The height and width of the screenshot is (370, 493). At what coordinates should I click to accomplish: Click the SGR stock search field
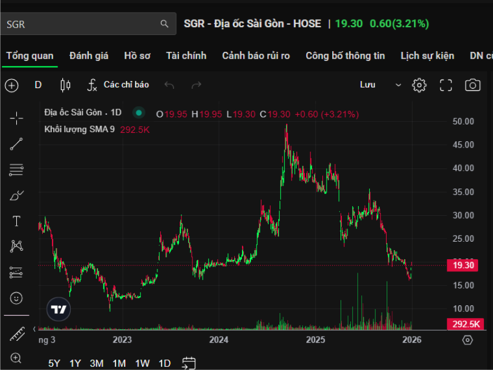coord(81,24)
